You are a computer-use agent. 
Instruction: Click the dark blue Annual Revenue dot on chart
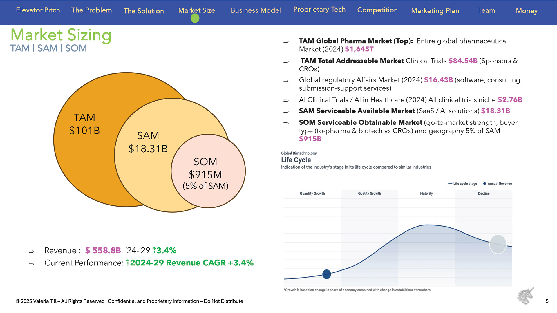(x=327, y=274)
